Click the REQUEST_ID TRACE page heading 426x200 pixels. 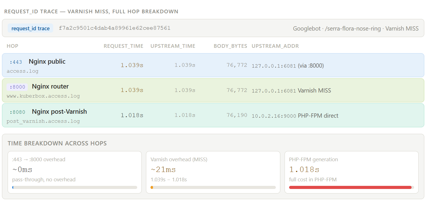pos(91,12)
